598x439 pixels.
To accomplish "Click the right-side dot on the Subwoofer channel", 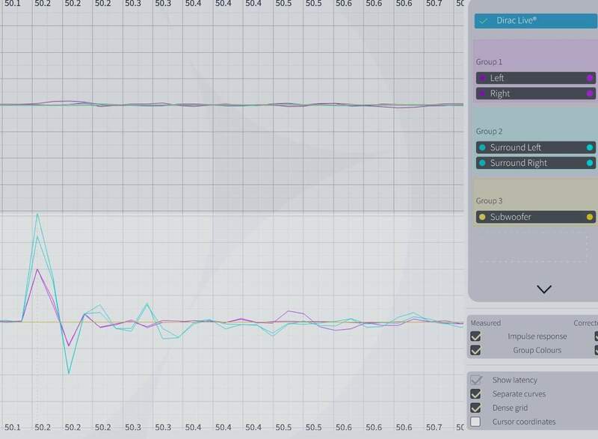I will pos(590,217).
